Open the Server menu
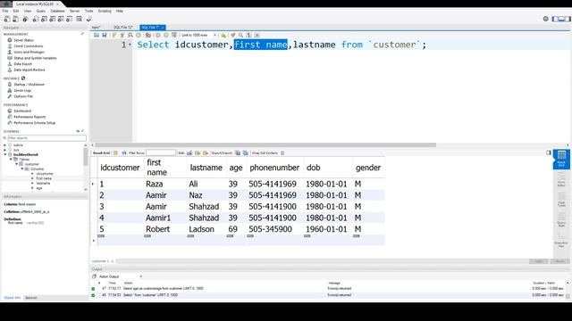 74,11
